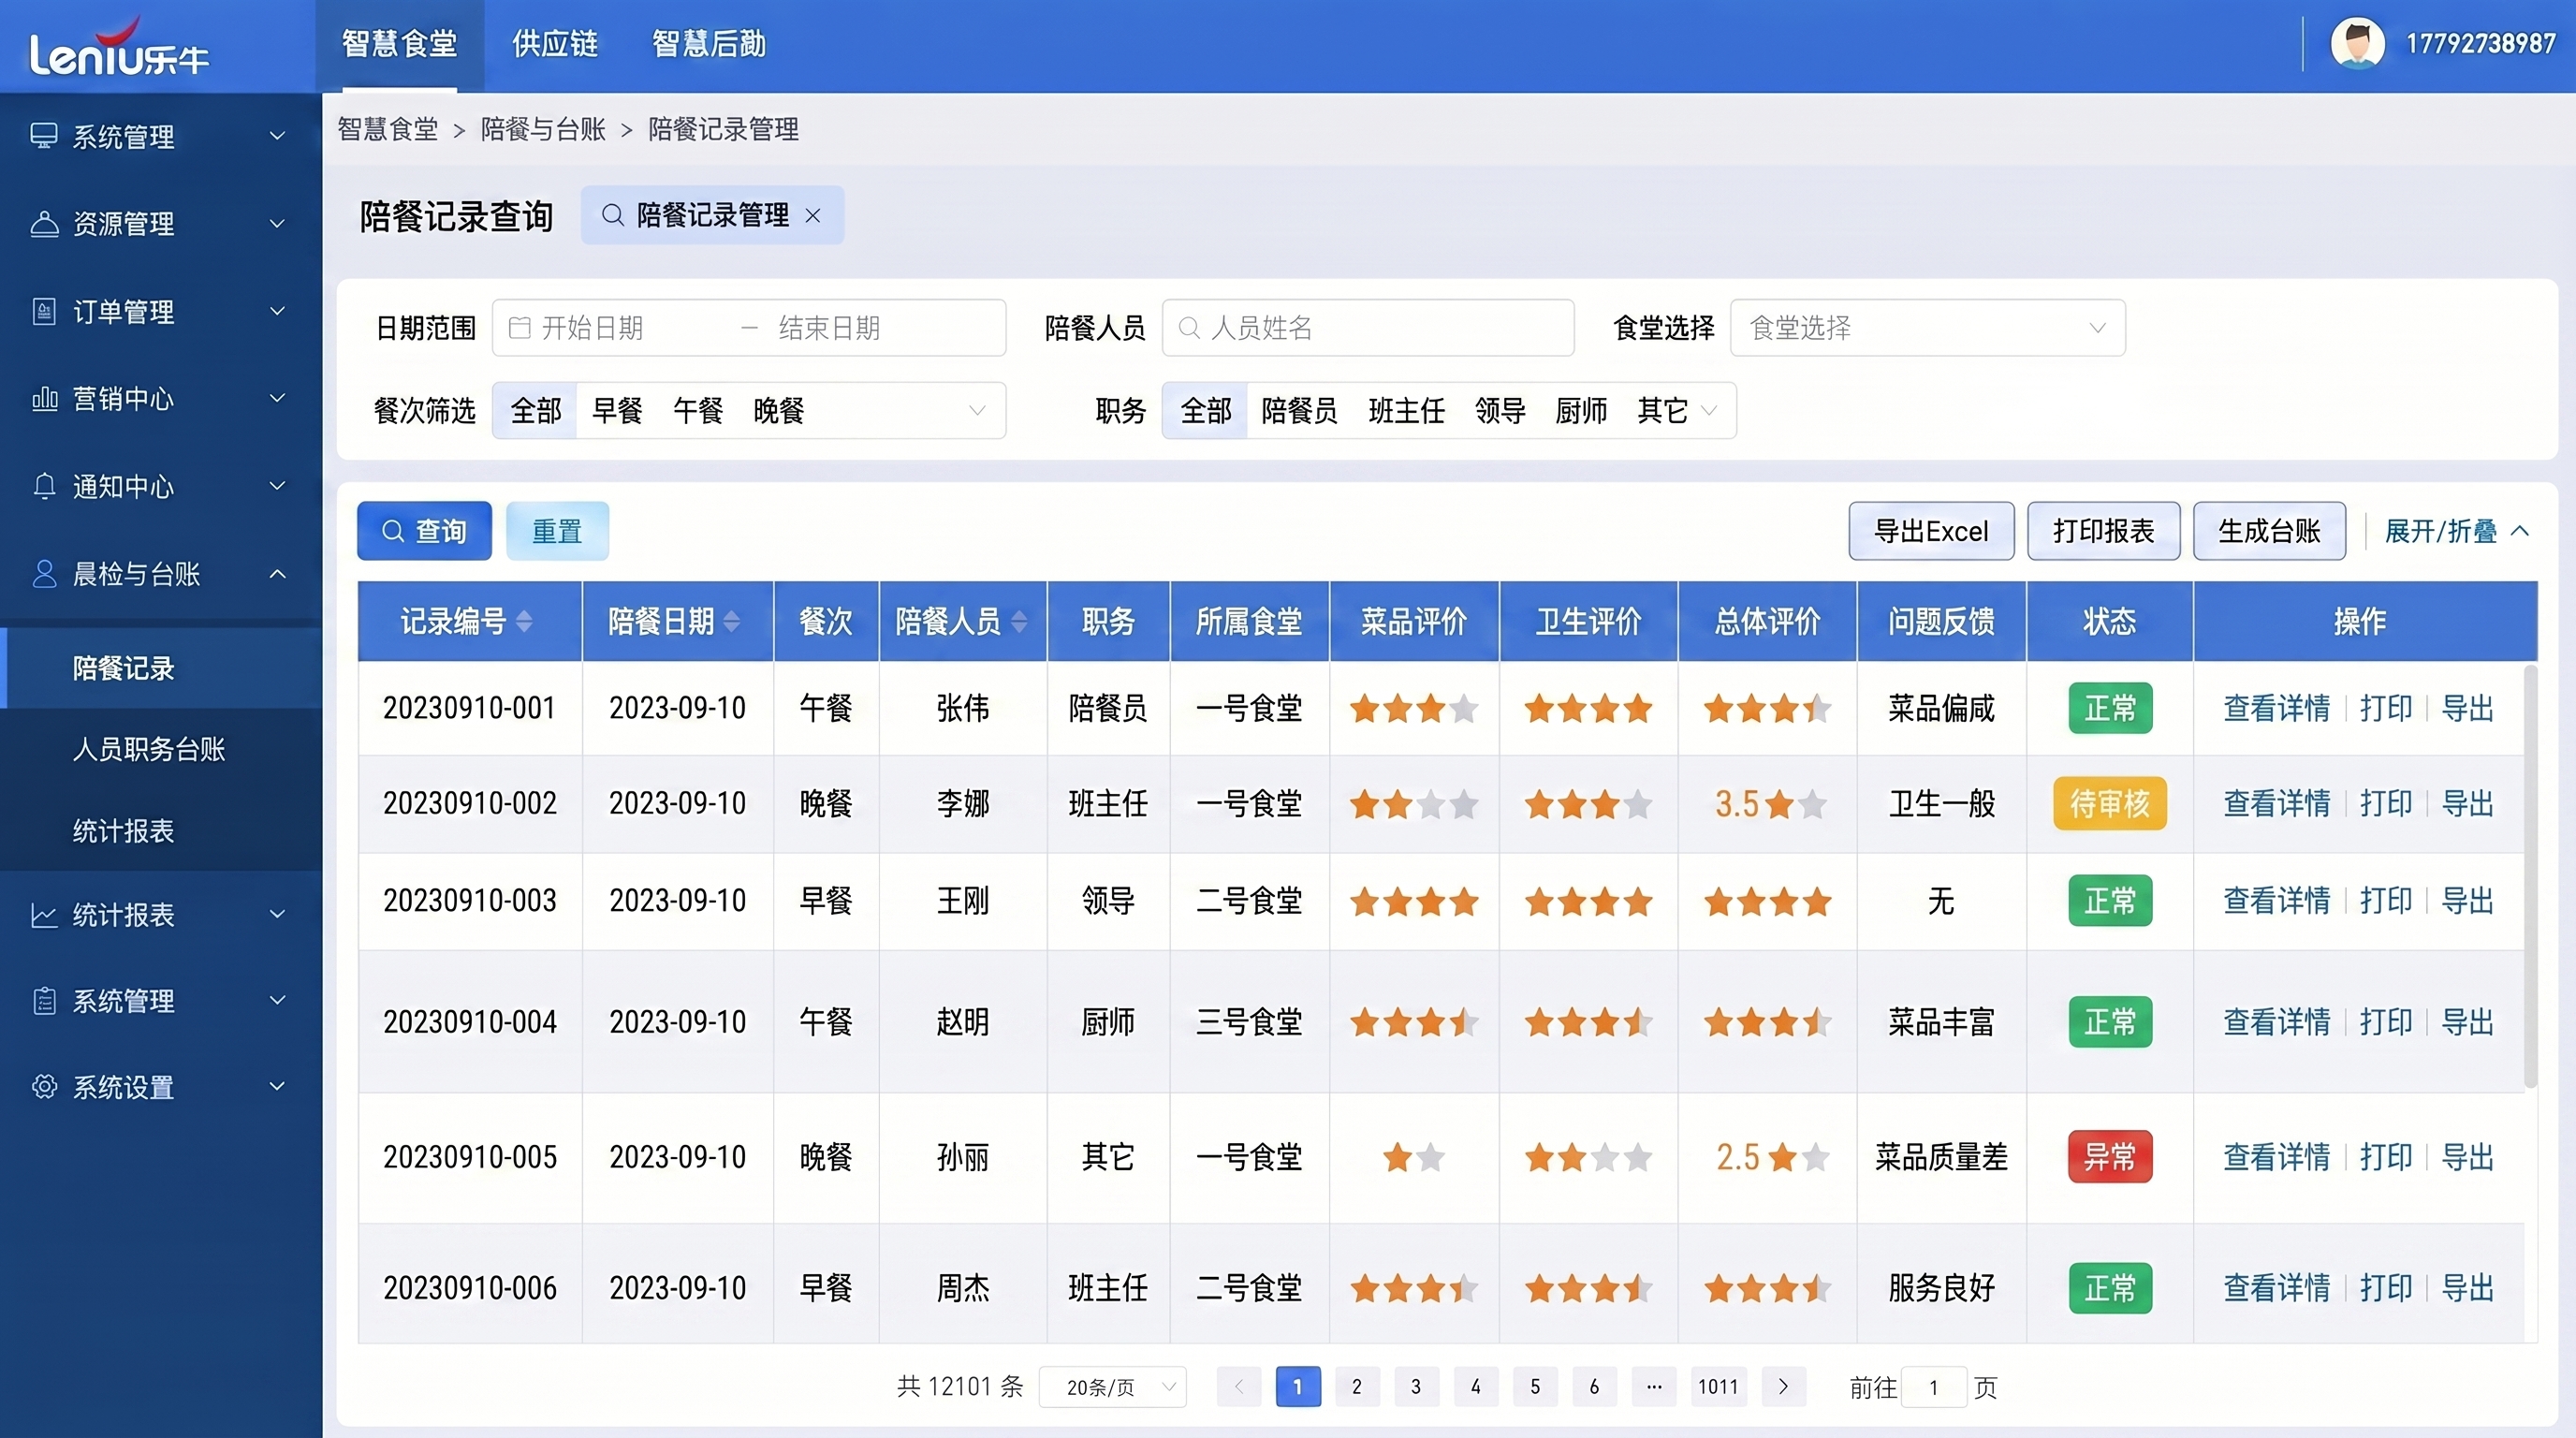Image resolution: width=2576 pixels, height=1438 pixels.
Task: Switch to 供应链 top tab
Action: click(555, 44)
